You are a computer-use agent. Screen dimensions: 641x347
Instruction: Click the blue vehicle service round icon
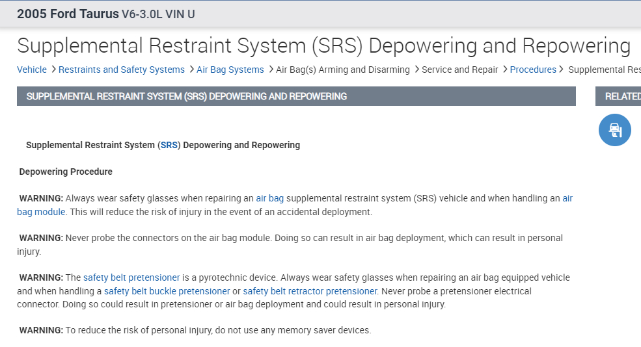(614, 130)
